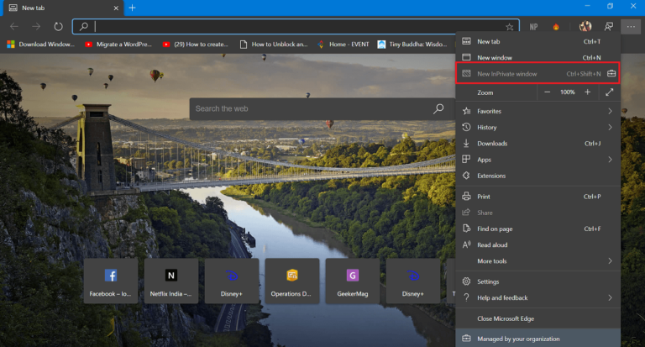Screen dimensions: 645x347
Task: Open Migrate a WordPress bookmark
Action: [x=118, y=45]
